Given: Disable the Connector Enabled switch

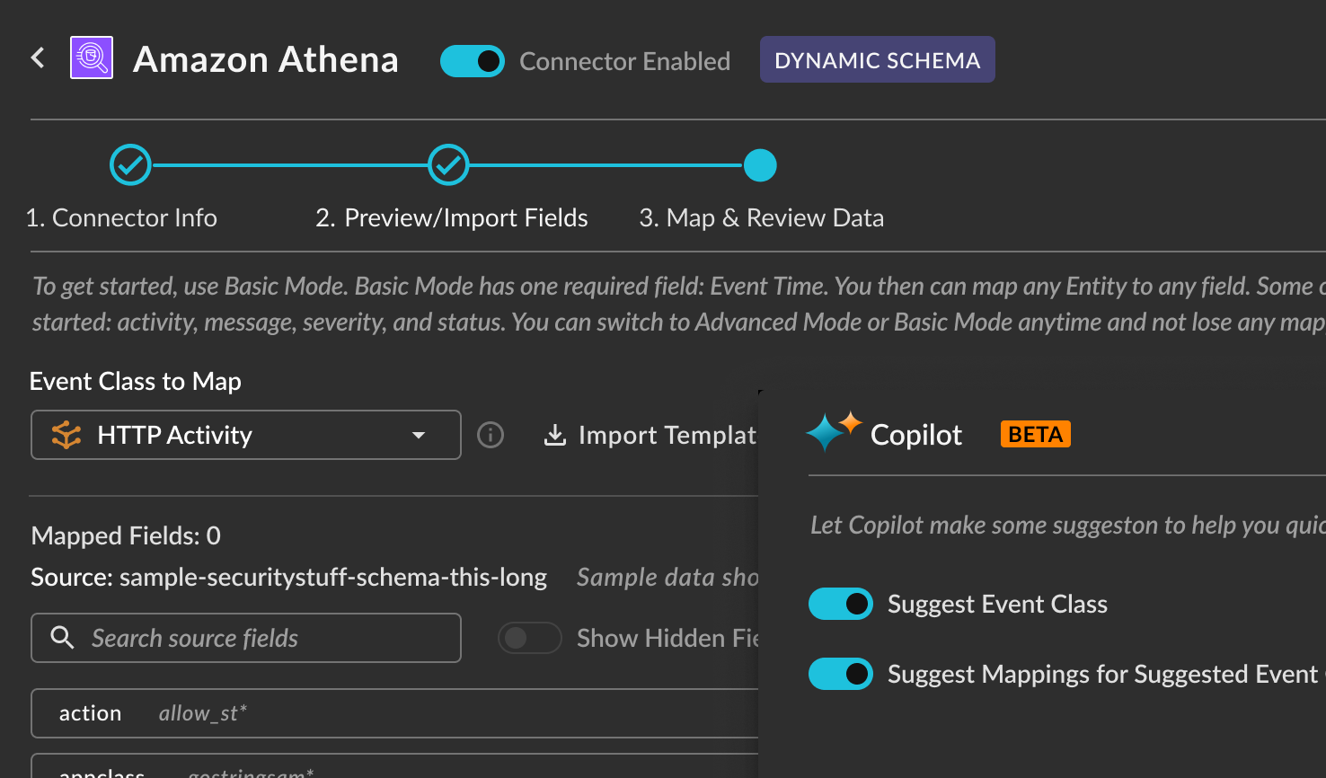Looking at the screenshot, I should click(x=473, y=61).
